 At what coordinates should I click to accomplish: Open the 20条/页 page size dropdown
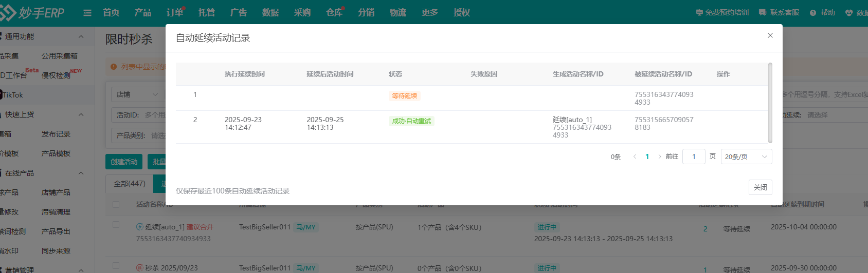746,157
